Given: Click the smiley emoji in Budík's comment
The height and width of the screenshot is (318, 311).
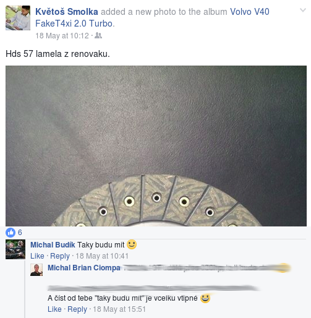Looking at the screenshot, I should click(132, 244).
